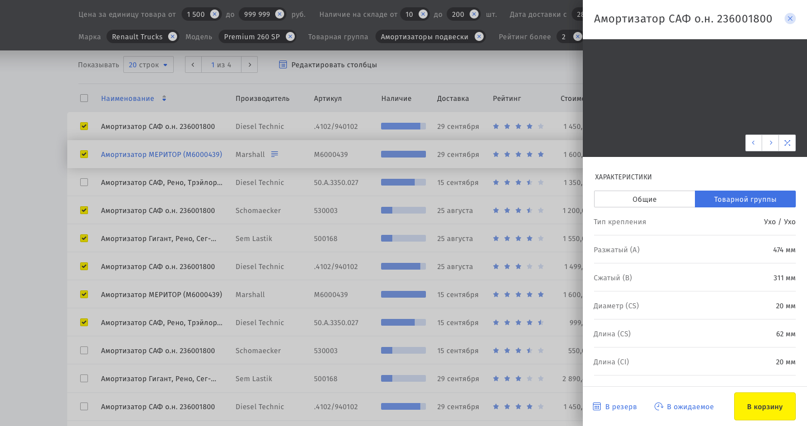Click stock bar of first Diesel Technic row
The width and height of the screenshot is (807, 426).
(x=403, y=126)
